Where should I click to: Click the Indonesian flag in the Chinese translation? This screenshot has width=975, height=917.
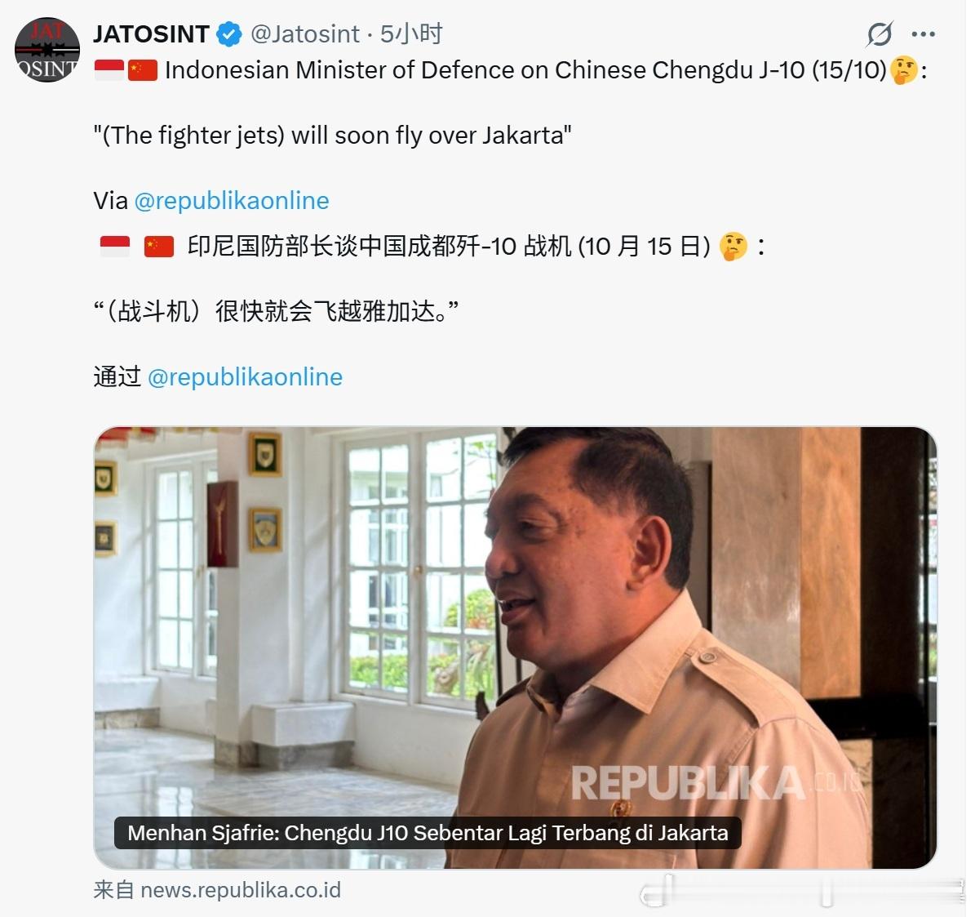[115, 247]
